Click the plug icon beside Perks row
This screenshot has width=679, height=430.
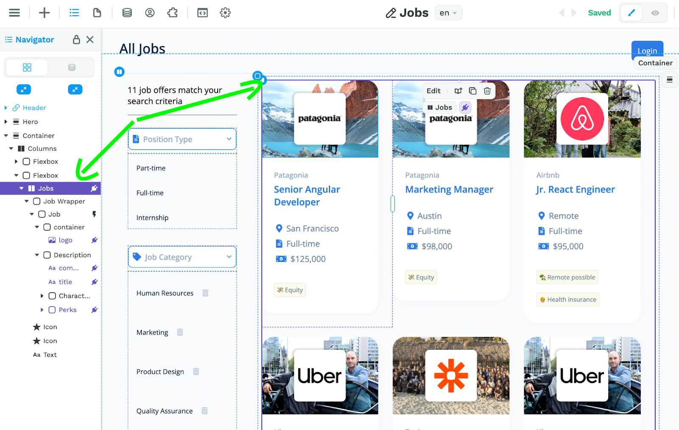(x=94, y=310)
